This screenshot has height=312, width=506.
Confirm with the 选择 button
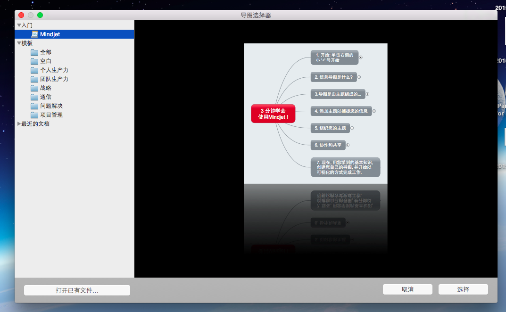click(x=463, y=289)
